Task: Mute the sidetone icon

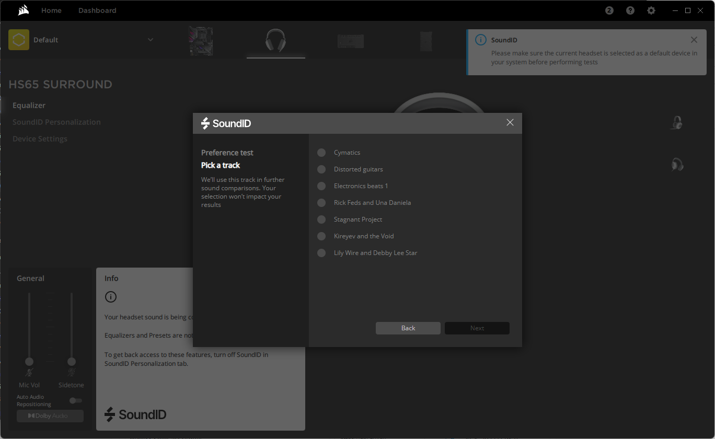Action: [72, 373]
